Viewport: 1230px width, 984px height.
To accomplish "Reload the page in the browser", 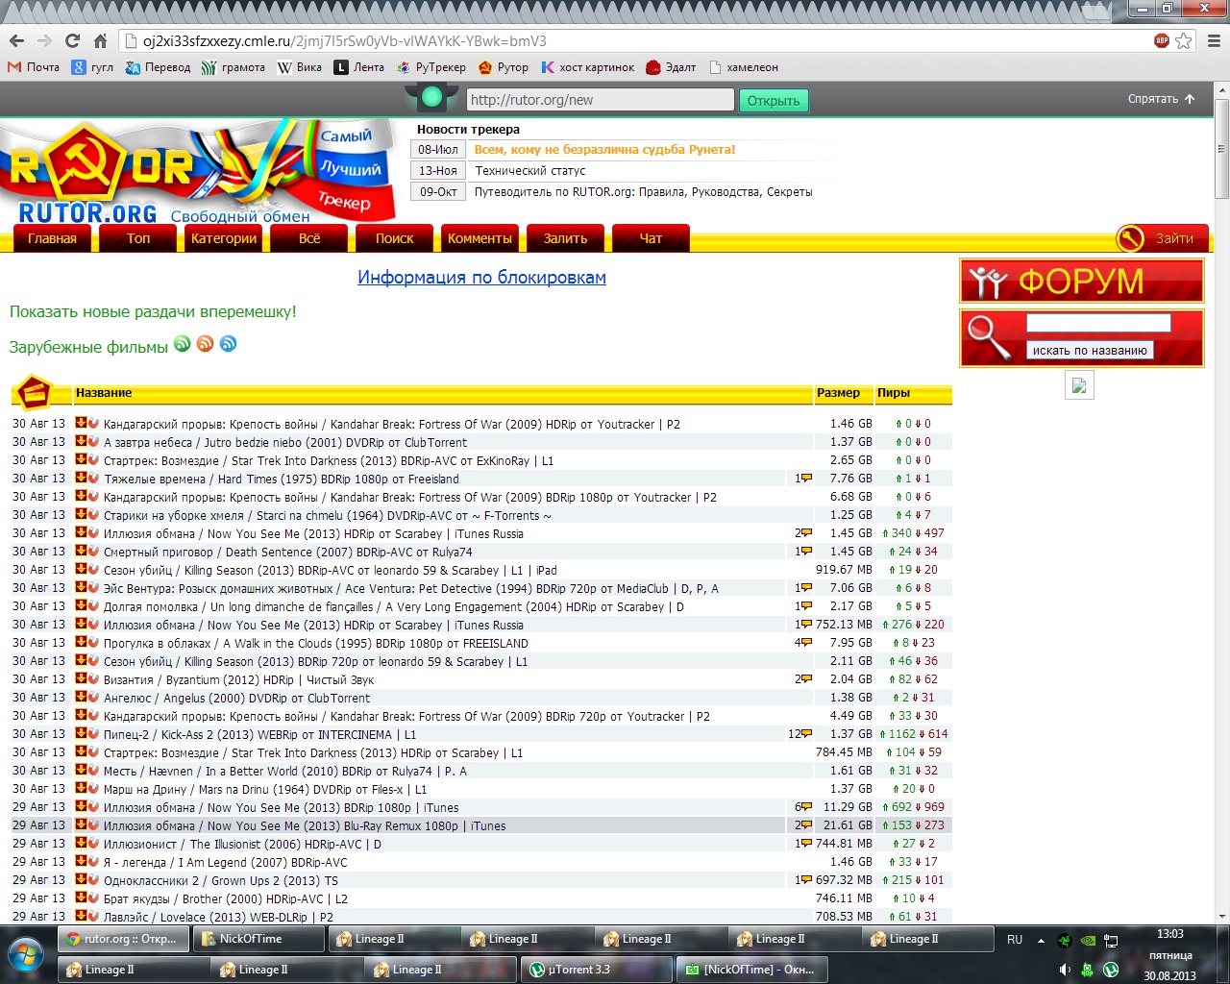I will (72, 41).
